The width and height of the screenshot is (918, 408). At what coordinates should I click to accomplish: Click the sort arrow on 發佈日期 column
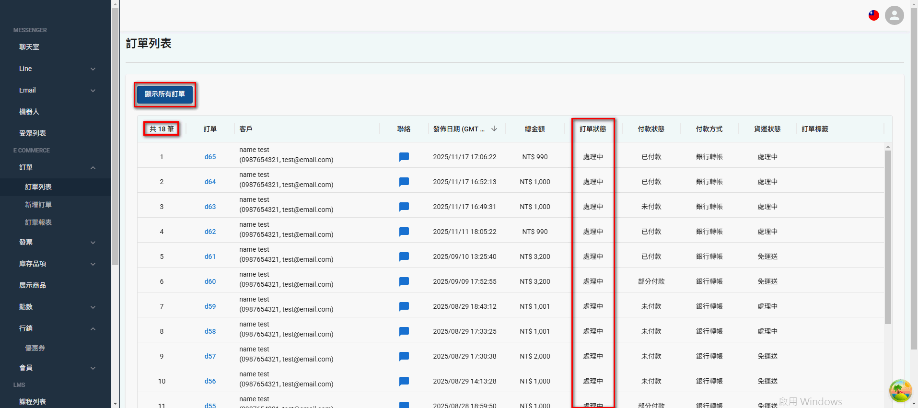tap(494, 128)
